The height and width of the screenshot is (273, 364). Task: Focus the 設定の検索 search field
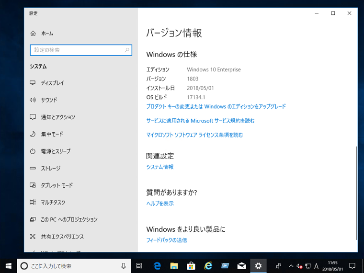[x=81, y=50]
